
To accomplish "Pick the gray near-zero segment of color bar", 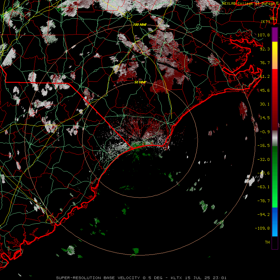I will pos(275,138).
